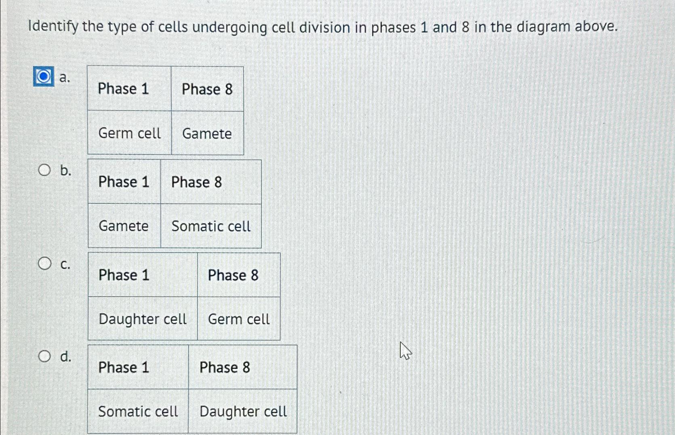675x435 pixels.
Task: Click 'Gamete' cell in option b
Action: [124, 227]
